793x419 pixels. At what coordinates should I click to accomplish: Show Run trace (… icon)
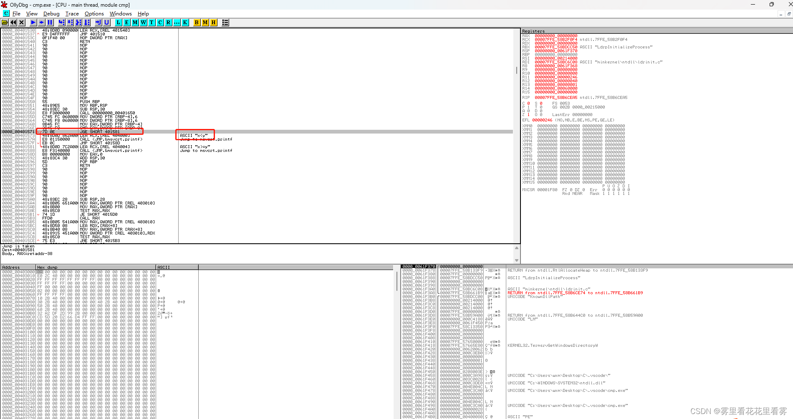pos(177,23)
